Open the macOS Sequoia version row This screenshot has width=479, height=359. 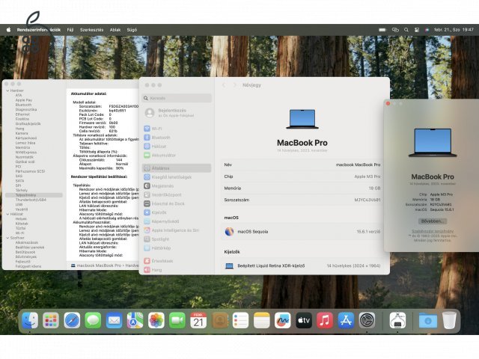tap(302, 232)
